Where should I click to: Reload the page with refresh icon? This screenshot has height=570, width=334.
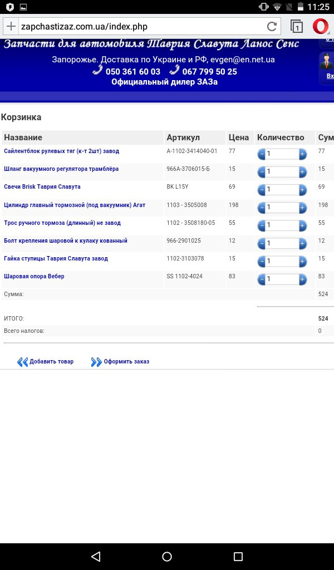[272, 27]
